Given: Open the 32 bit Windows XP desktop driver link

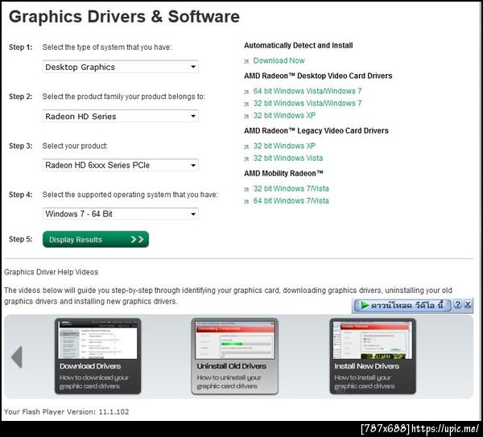Looking at the screenshot, I should pyautogui.click(x=284, y=115).
